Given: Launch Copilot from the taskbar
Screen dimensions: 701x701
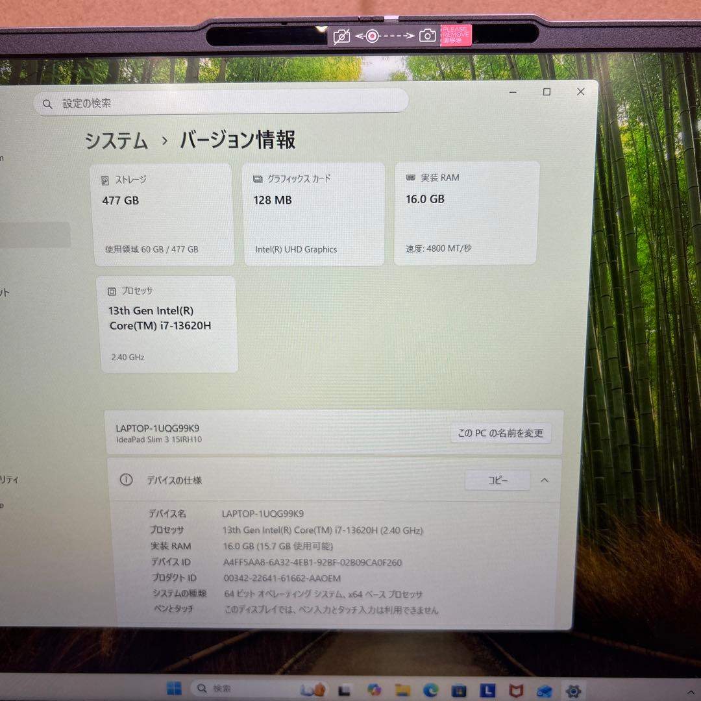Looking at the screenshot, I should pos(374,690).
